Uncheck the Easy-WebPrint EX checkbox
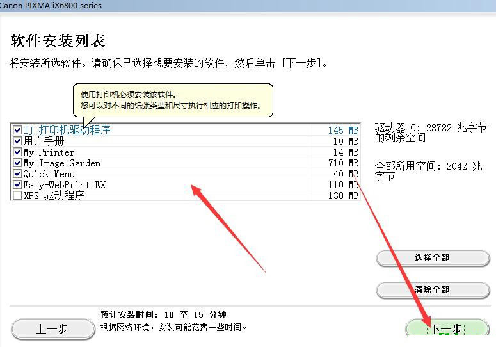The width and height of the screenshot is (496, 347). click(17, 184)
